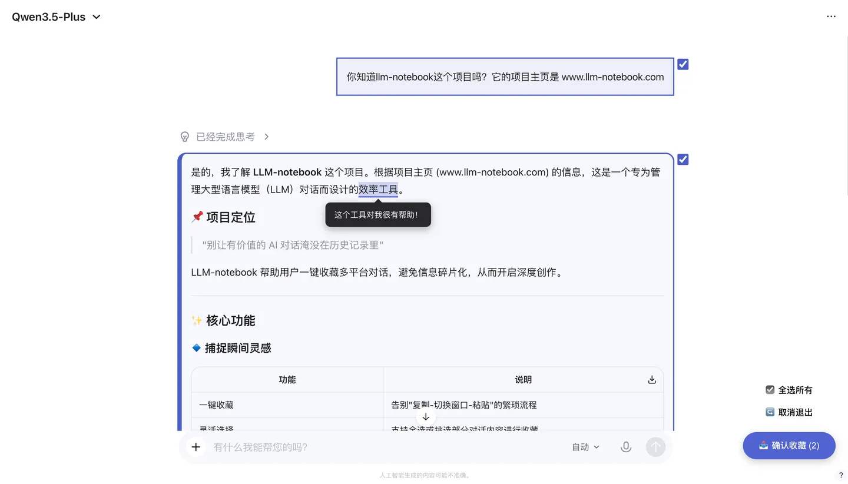Click the plus attachment button in input bar
Image resolution: width=848 pixels, height=484 pixels.
(x=196, y=447)
